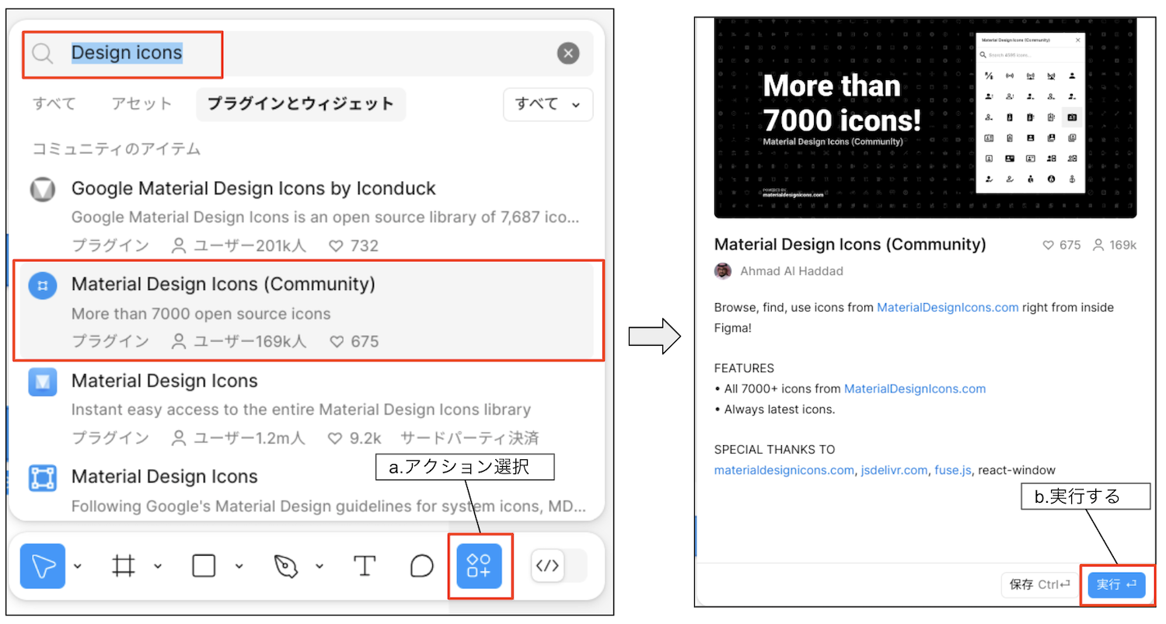
Task: Expand the Rectangle tool dropdown chevron
Action: tap(239, 566)
